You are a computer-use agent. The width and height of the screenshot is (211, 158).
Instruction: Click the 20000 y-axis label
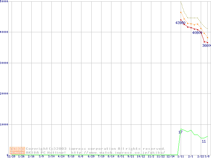[5, 93]
